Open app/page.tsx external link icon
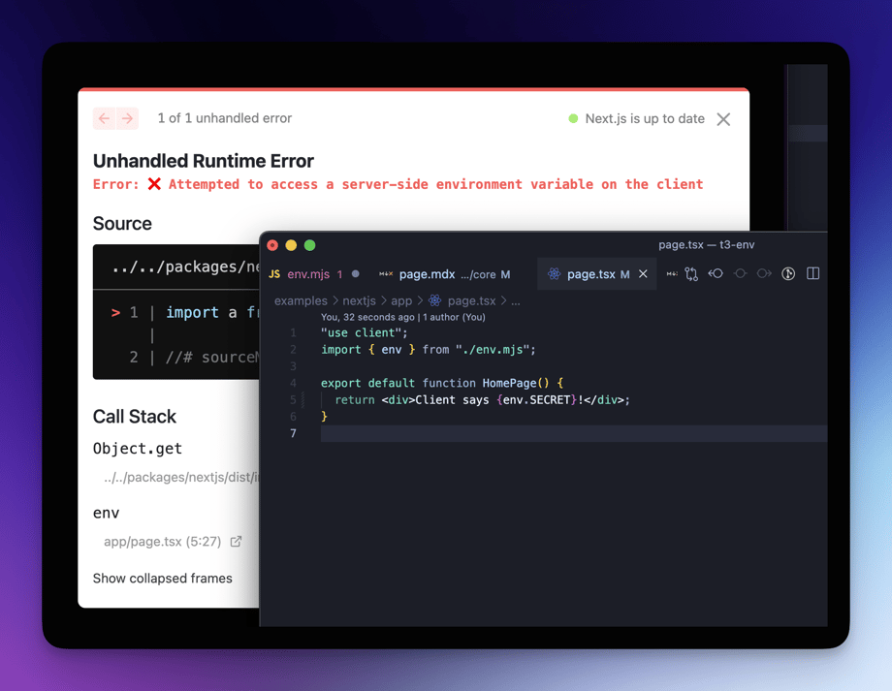 pyautogui.click(x=236, y=542)
